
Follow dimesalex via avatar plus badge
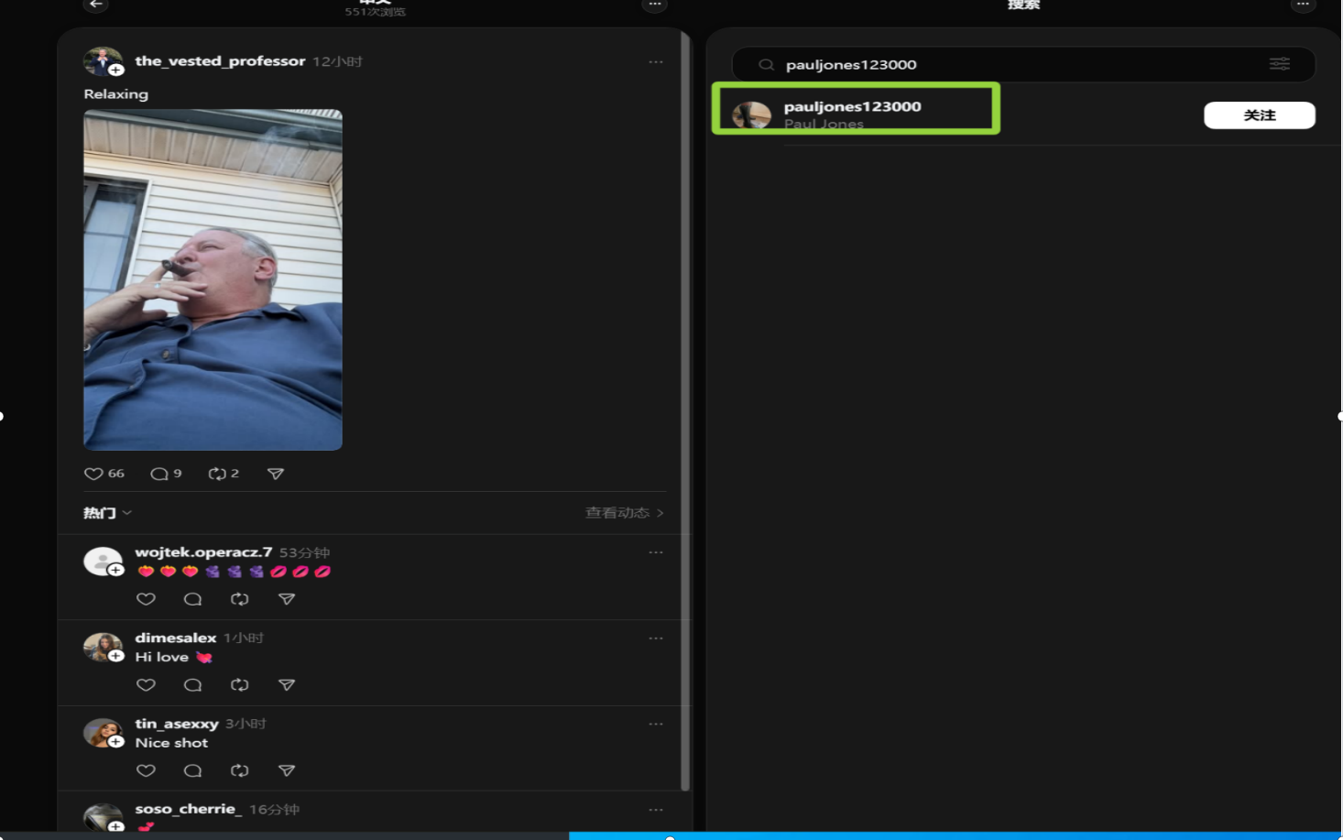116,656
